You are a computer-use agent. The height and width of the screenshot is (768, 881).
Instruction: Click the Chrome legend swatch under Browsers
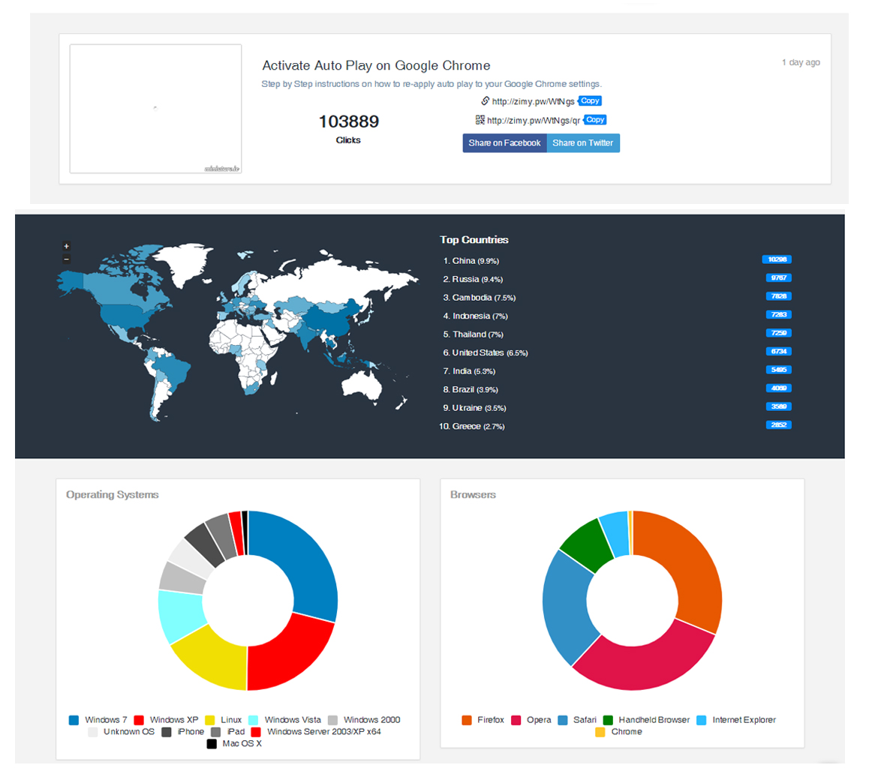600,732
